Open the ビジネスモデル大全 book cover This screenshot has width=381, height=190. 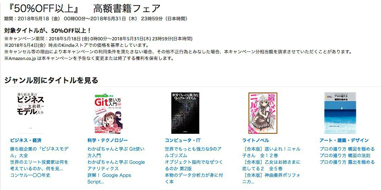click(x=30, y=113)
